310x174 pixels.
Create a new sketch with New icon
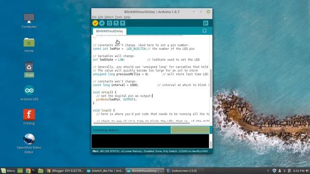pos(109,23)
